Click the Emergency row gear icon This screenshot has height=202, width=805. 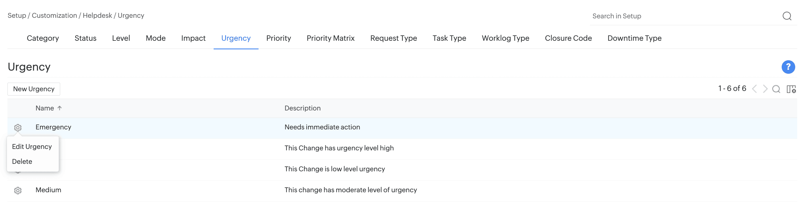pos(18,128)
